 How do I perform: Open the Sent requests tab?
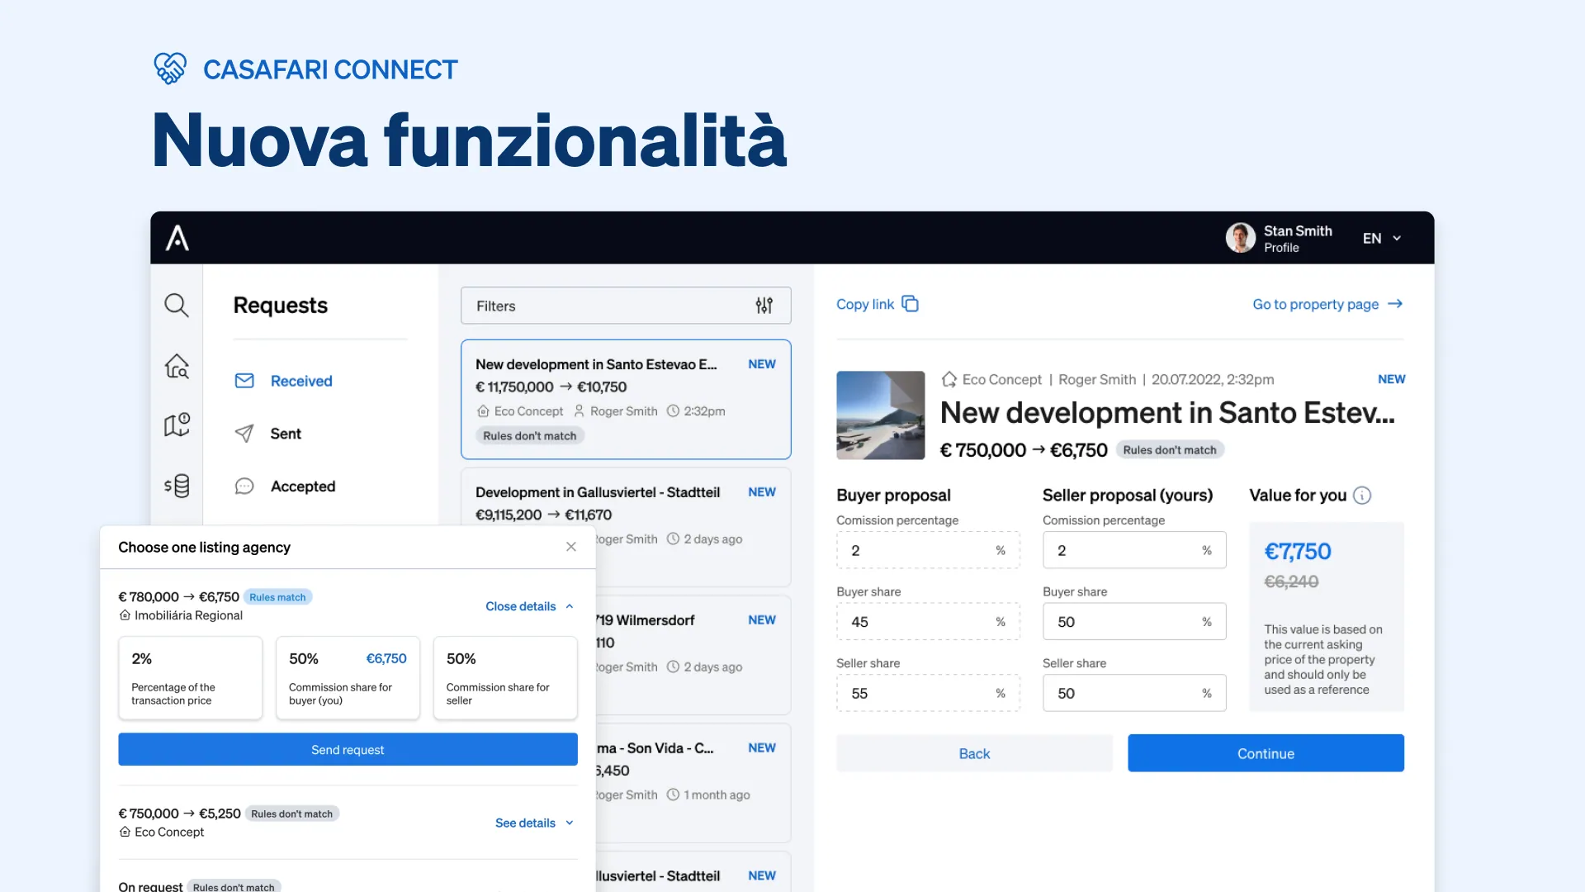268,434
